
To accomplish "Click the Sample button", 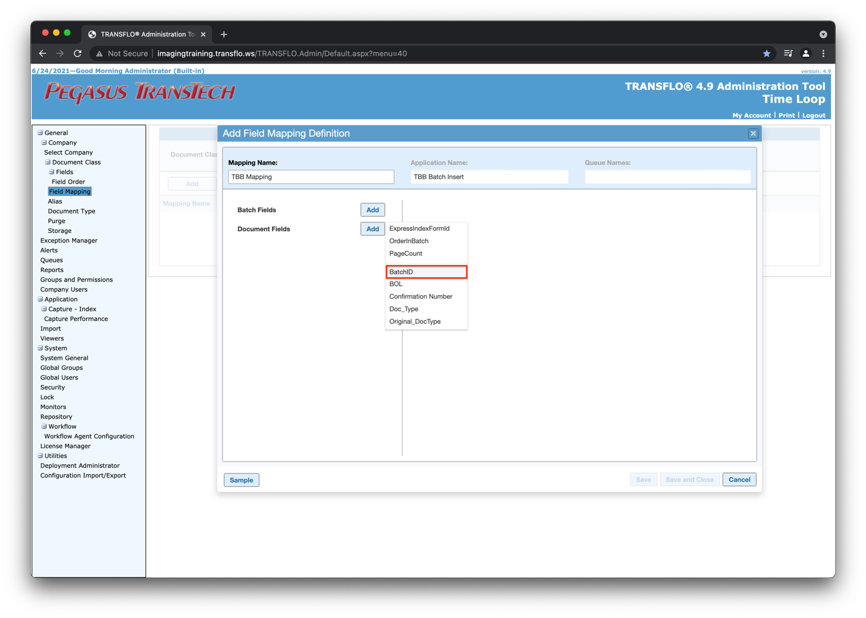I will point(241,480).
